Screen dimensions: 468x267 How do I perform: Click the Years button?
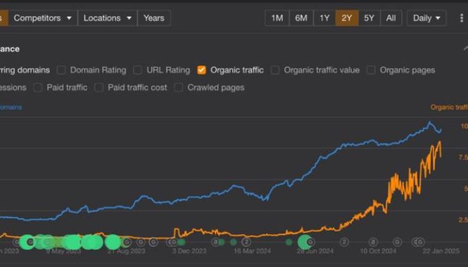(154, 18)
